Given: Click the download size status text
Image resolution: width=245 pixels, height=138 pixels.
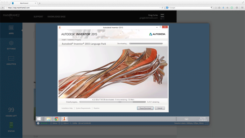Looking at the screenshot, I should click(x=113, y=99).
